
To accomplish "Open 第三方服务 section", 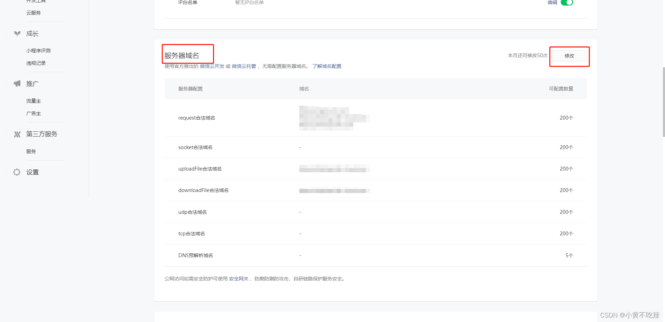I will coord(42,134).
